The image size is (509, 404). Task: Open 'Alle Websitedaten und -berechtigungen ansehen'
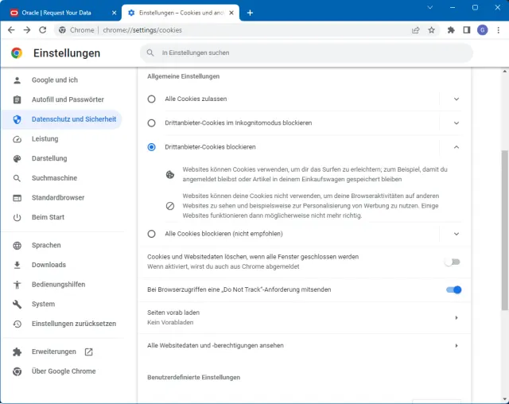coord(302,346)
